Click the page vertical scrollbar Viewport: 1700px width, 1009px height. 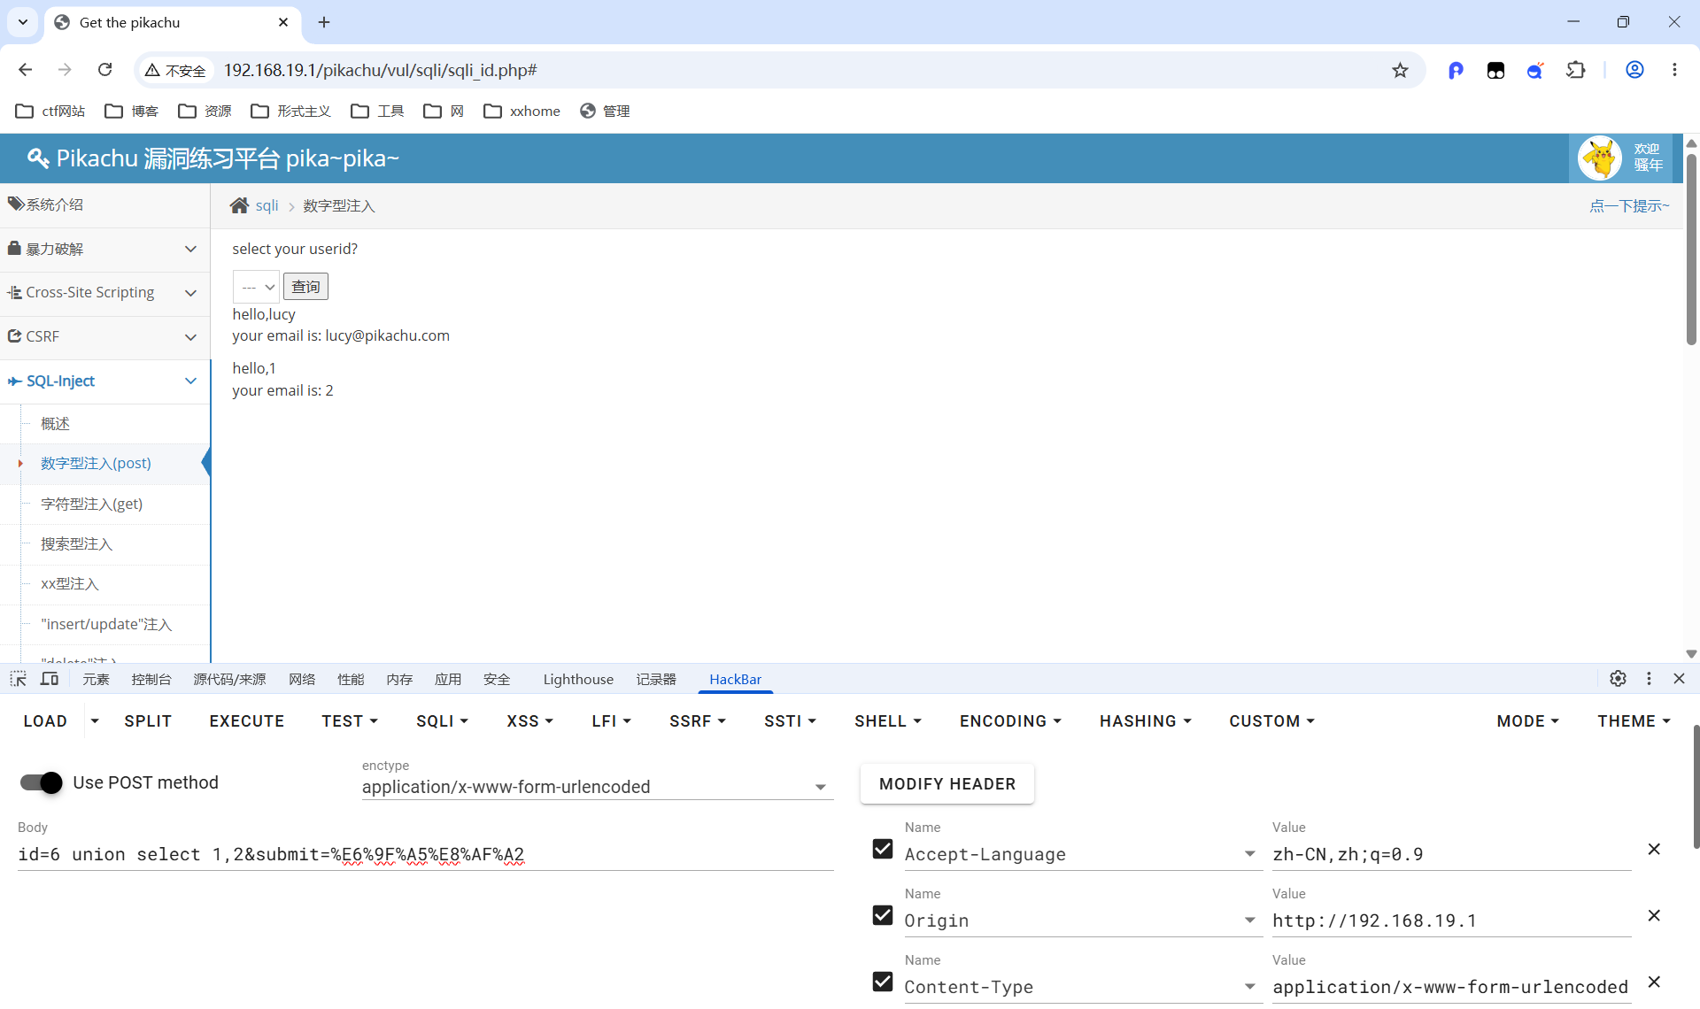pos(1691,250)
